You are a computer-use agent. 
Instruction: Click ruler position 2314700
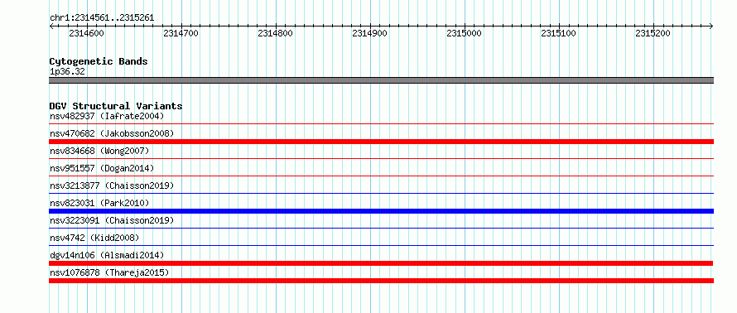181,33
